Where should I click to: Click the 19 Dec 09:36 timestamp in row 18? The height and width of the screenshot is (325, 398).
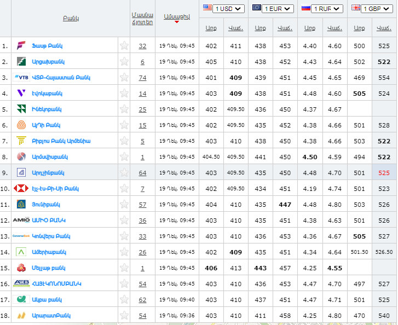(x=177, y=315)
